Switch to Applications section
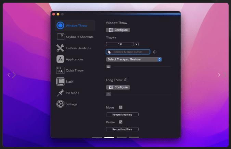The height and width of the screenshot is (149, 231). (75, 59)
